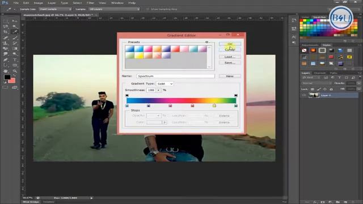Select the Lasso tool
Screen dimensions: 363x204
(6, 27)
